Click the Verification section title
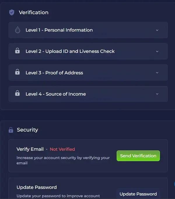This screenshot has width=175, height=199. (34, 13)
